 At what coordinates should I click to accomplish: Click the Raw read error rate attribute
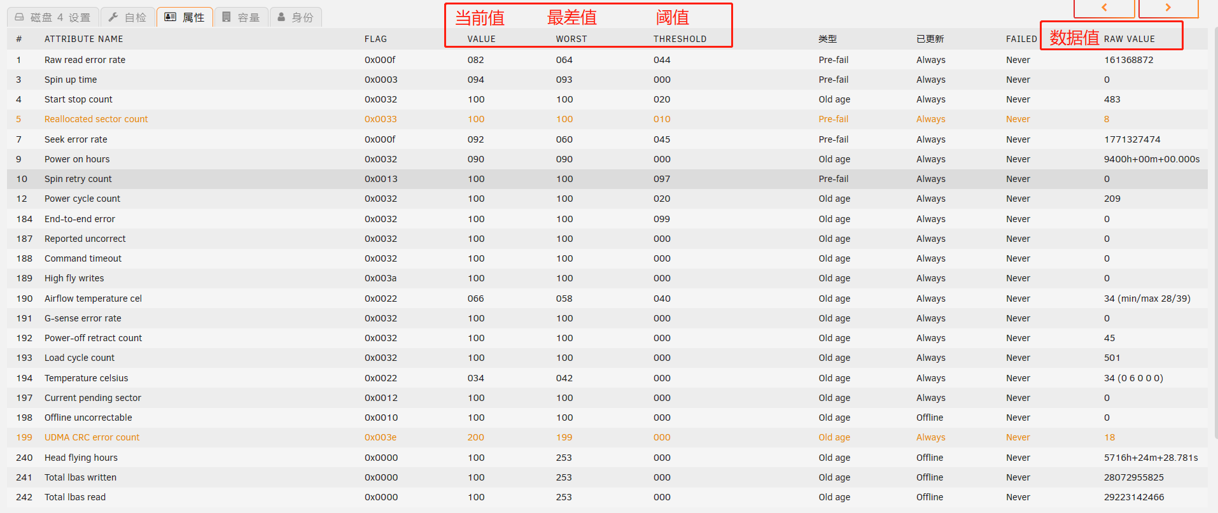85,60
